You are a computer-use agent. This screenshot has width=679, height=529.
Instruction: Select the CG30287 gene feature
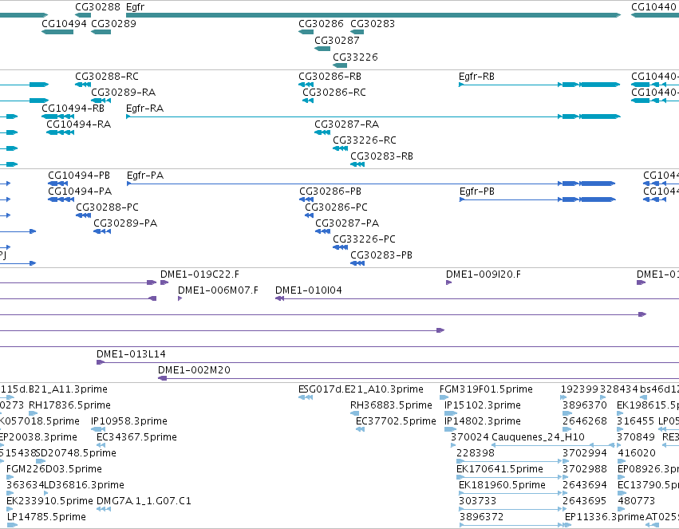[322, 49]
